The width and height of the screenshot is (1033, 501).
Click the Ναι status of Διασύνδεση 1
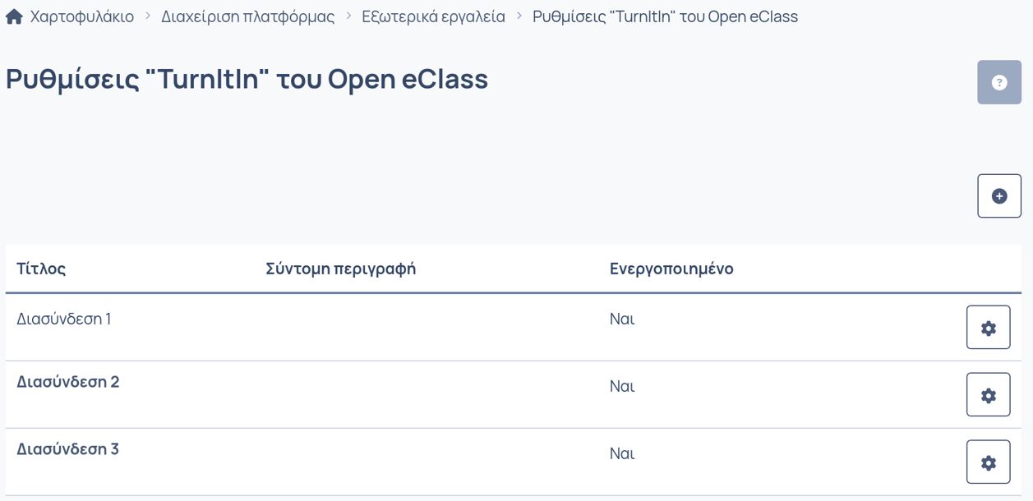(x=622, y=319)
